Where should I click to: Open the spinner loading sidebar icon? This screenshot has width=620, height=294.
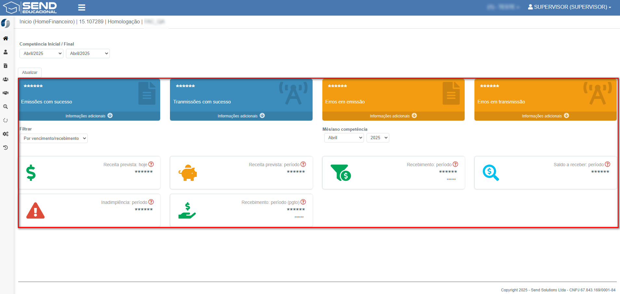click(x=6, y=120)
